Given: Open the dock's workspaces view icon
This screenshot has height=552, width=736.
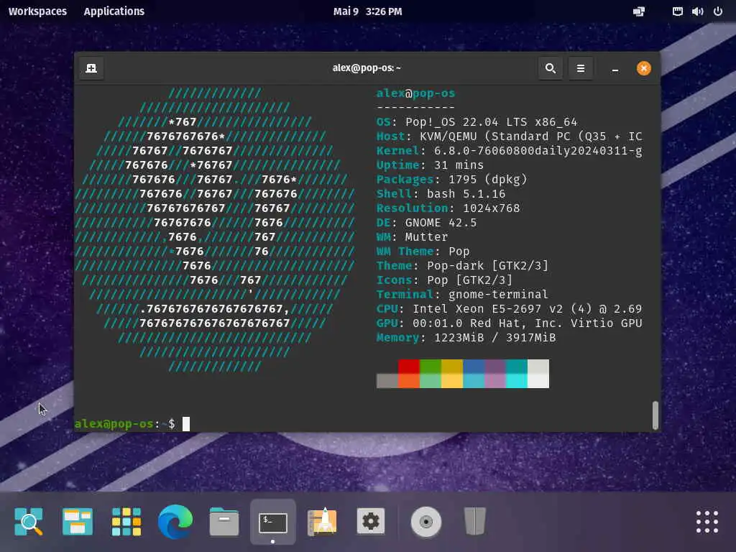Looking at the screenshot, I should (78, 522).
